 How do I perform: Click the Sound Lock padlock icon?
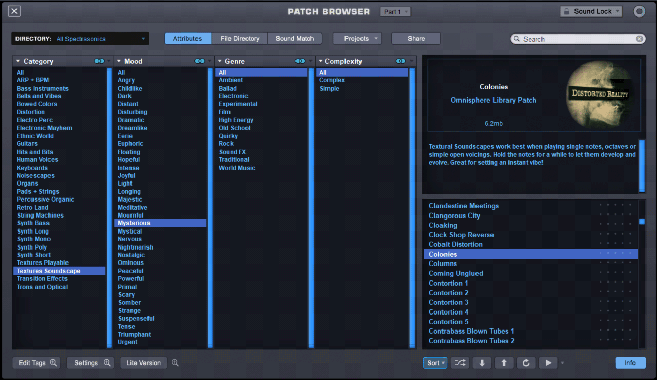pyautogui.click(x=567, y=11)
